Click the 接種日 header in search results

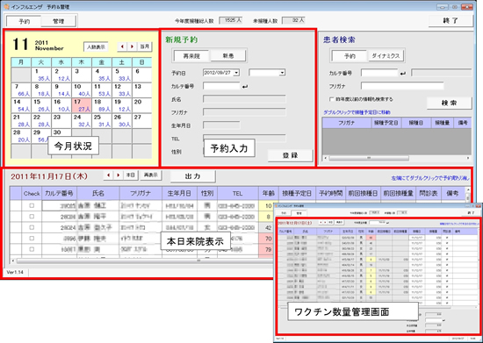pyautogui.click(x=416, y=123)
